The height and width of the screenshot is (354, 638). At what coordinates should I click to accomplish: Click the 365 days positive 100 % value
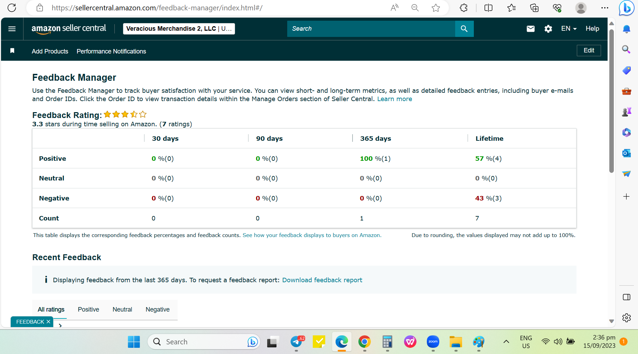click(375, 159)
